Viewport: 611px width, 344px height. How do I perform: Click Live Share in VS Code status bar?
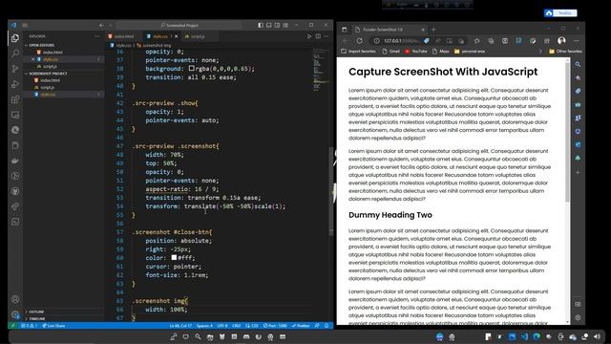pyautogui.click(x=53, y=326)
